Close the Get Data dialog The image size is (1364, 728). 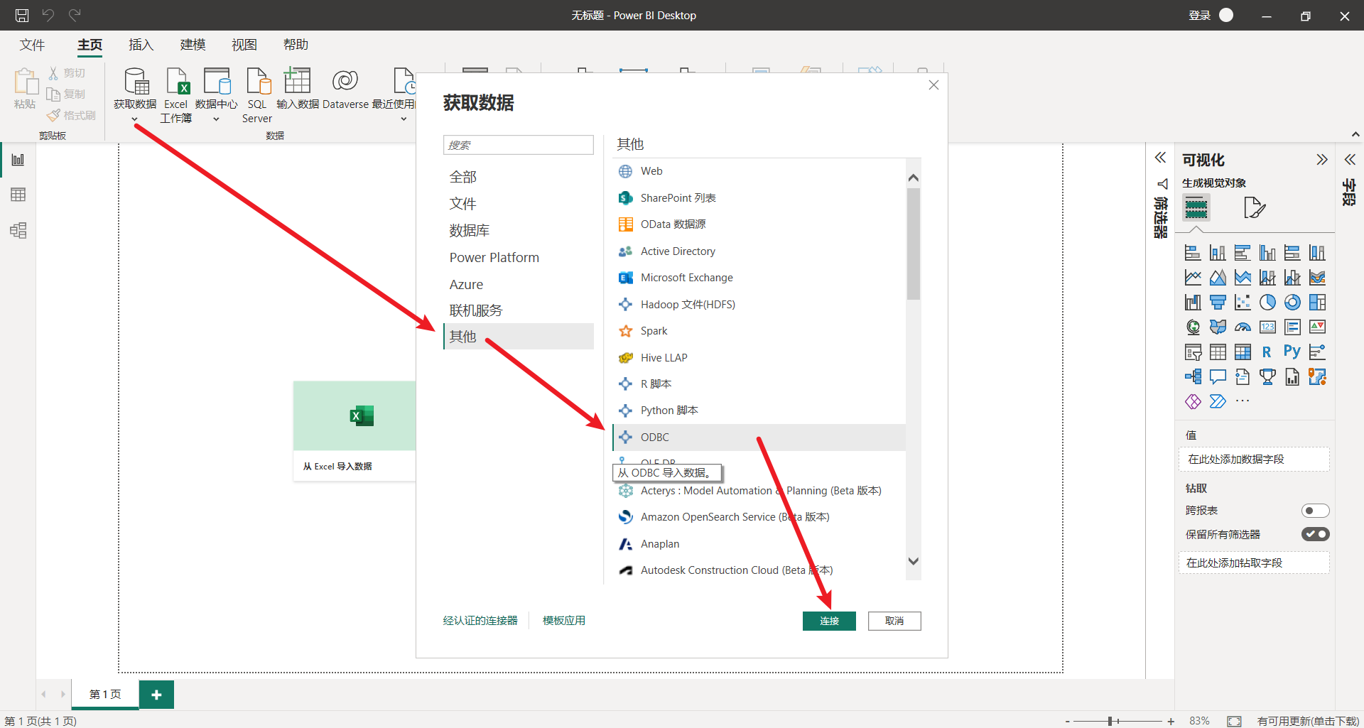tap(933, 85)
